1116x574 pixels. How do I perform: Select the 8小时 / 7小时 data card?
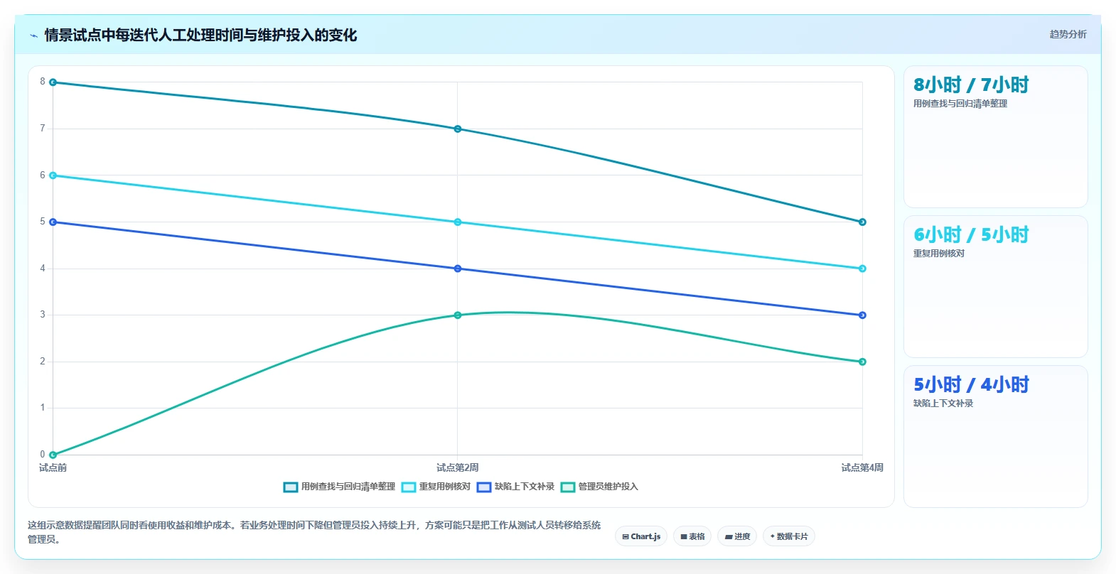pyautogui.click(x=995, y=137)
